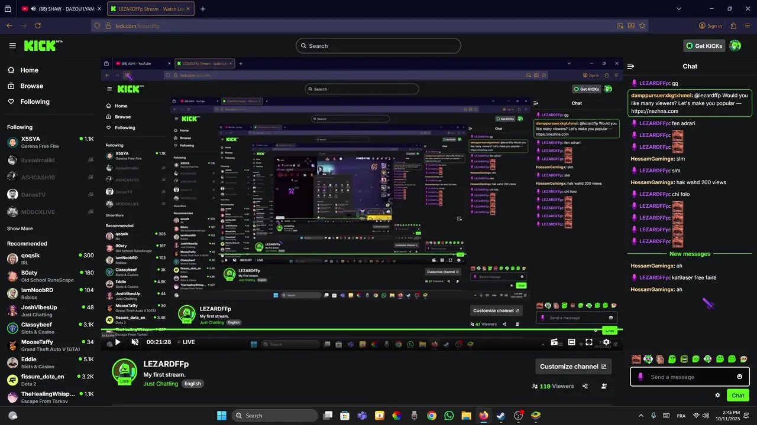Send message with the Chat button

(737, 395)
